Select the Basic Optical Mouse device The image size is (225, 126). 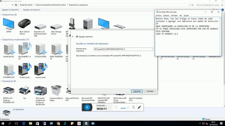(x=24, y=24)
